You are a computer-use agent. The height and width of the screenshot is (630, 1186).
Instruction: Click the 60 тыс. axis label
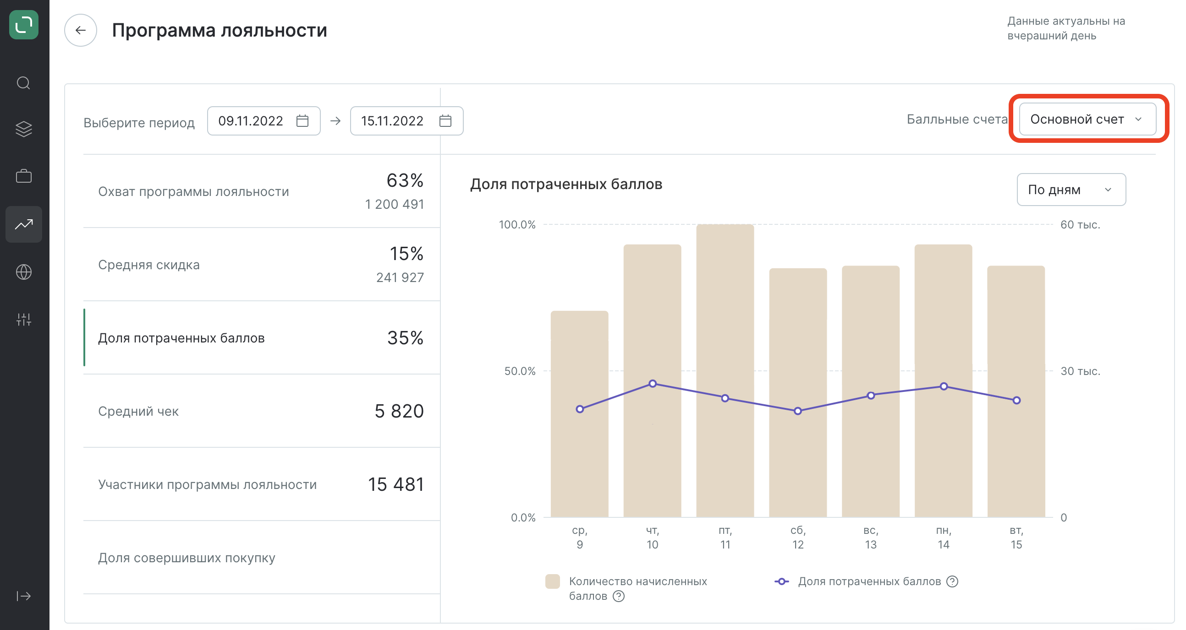1080,224
